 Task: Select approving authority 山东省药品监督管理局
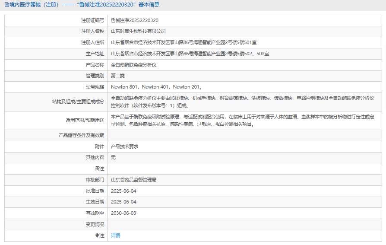pos(134,180)
